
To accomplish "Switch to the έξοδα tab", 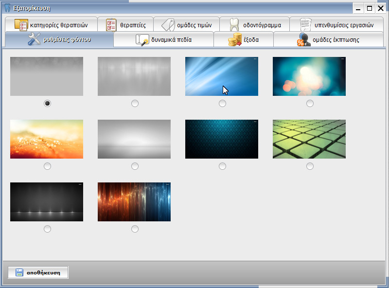I will click(x=244, y=39).
